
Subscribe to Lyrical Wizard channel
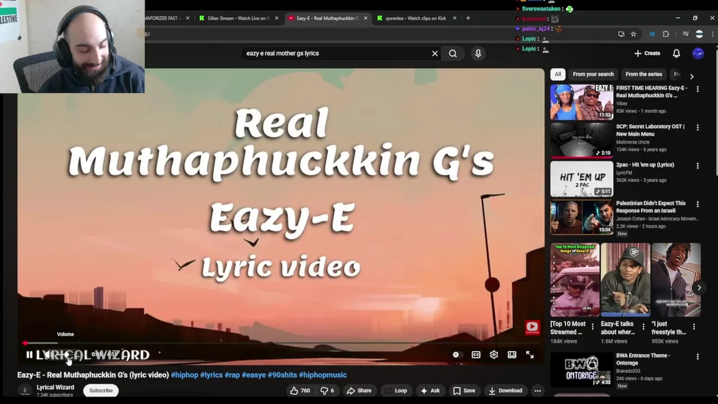click(x=101, y=391)
